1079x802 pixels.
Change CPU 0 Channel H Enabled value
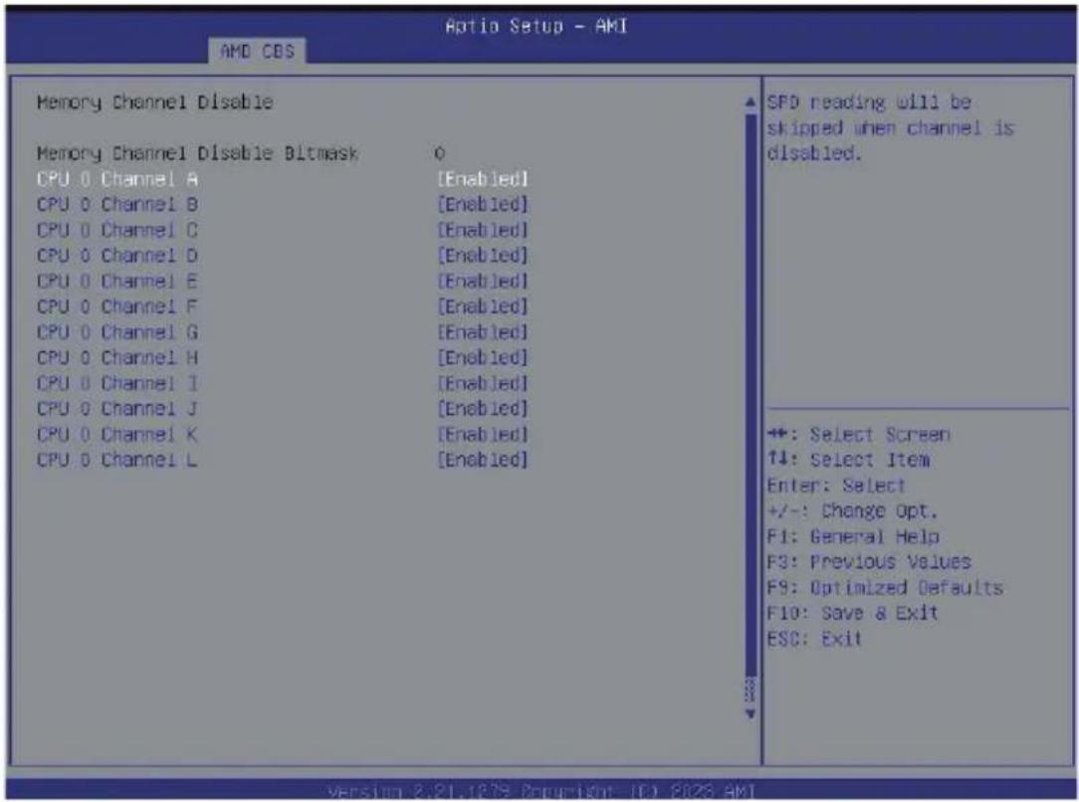coord(483,357)
